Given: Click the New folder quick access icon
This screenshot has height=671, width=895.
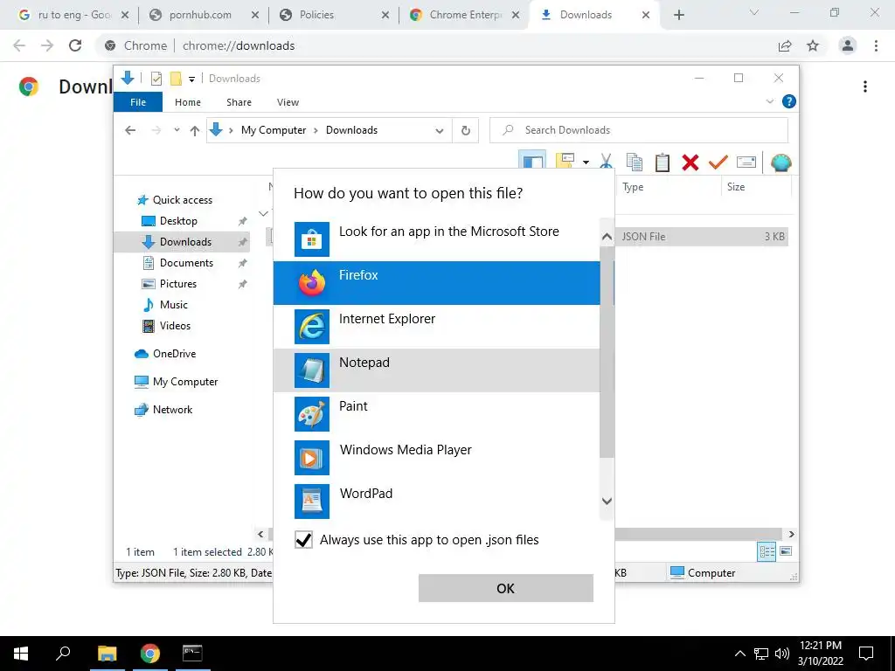Looking at the screenshot, I should point(176,79).
